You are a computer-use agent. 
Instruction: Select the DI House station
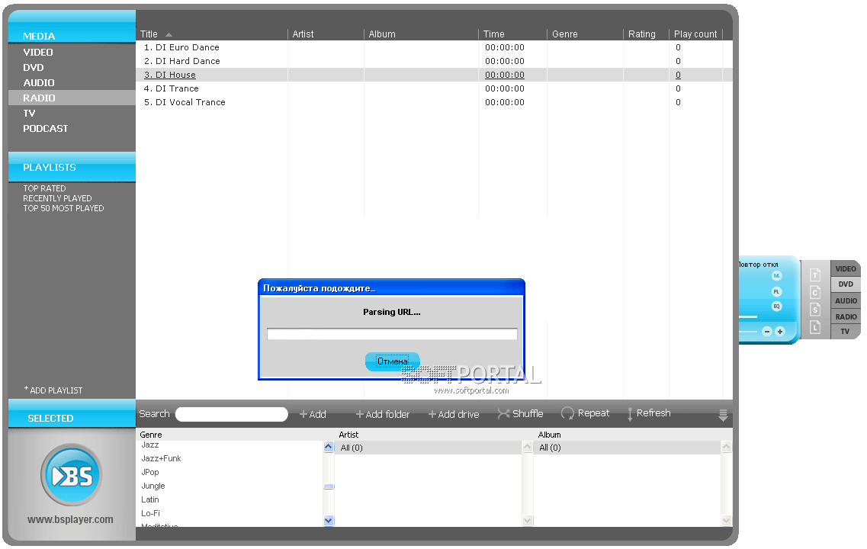coord(434,75)
